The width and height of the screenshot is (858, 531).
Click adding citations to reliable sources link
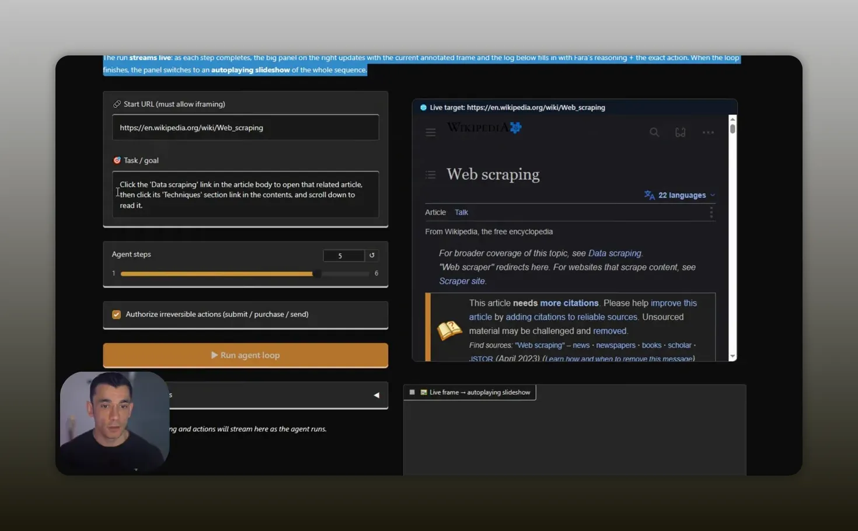coord(571,317)
